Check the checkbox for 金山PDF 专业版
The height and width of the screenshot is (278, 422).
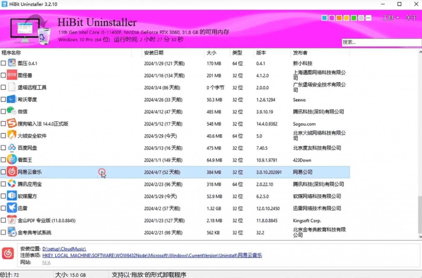coord(3,220)
